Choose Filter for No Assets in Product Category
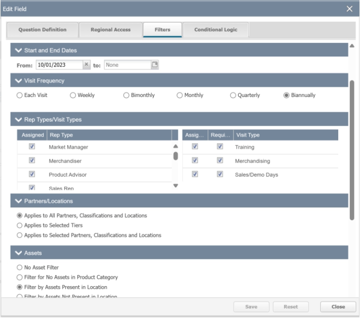Viewport: 360px width, 318px height. (19, 277)
